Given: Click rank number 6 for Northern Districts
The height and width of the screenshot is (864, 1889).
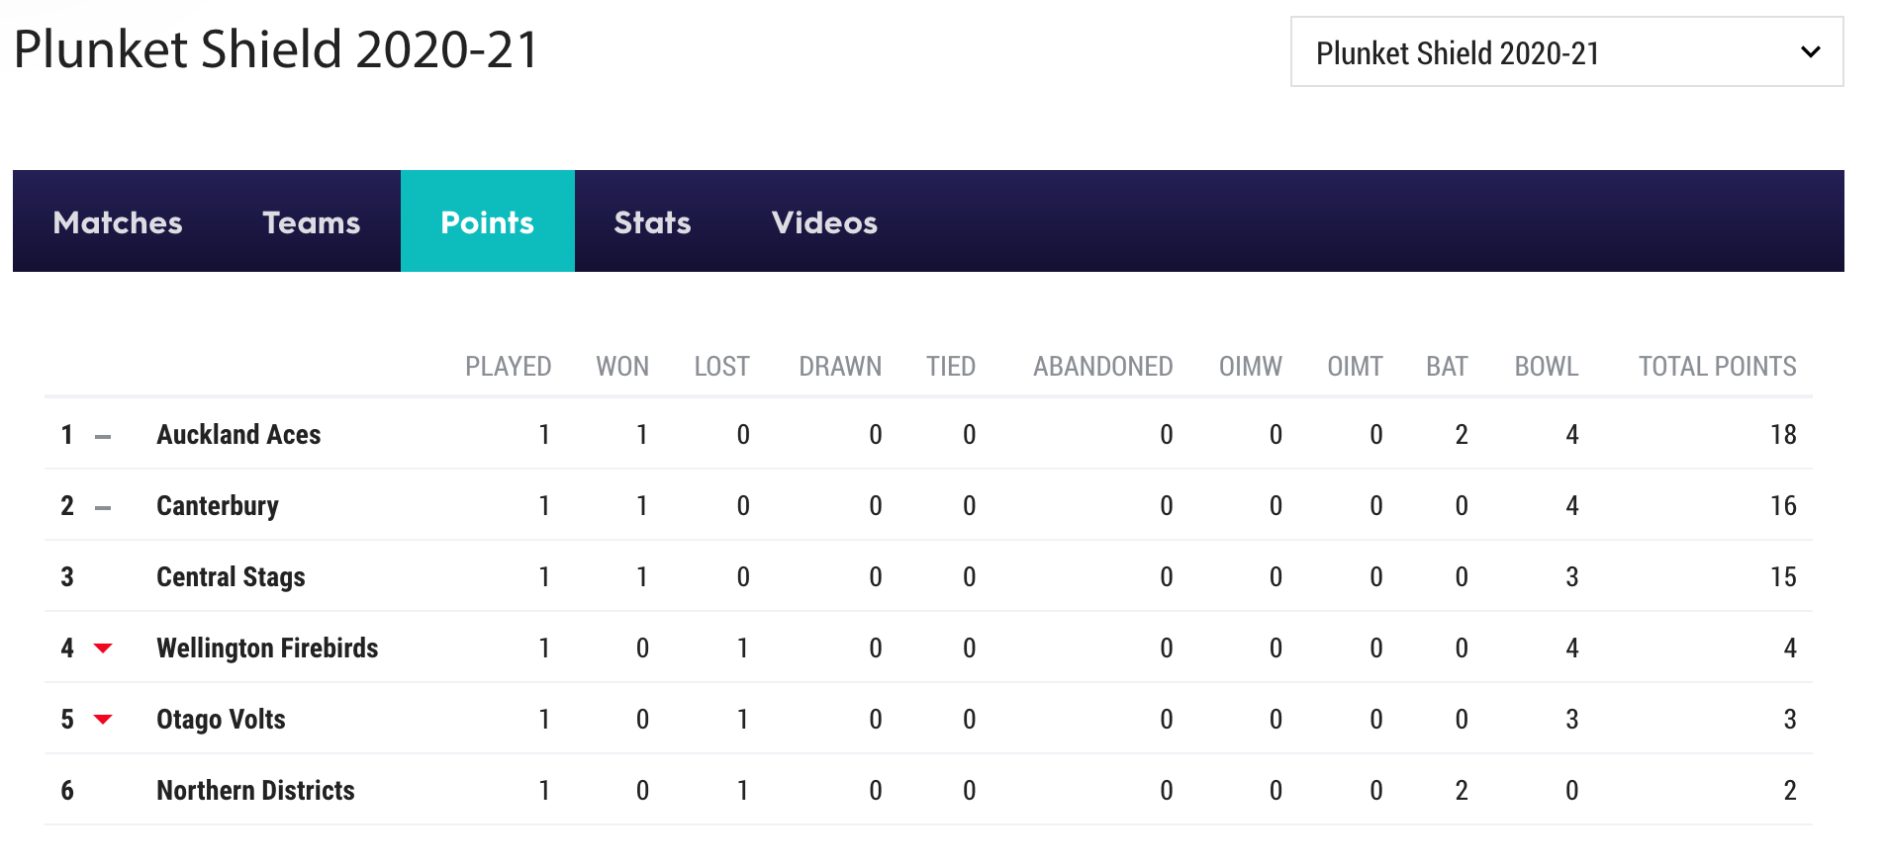Looking at the screenshot, I should [x=67, y=790].
